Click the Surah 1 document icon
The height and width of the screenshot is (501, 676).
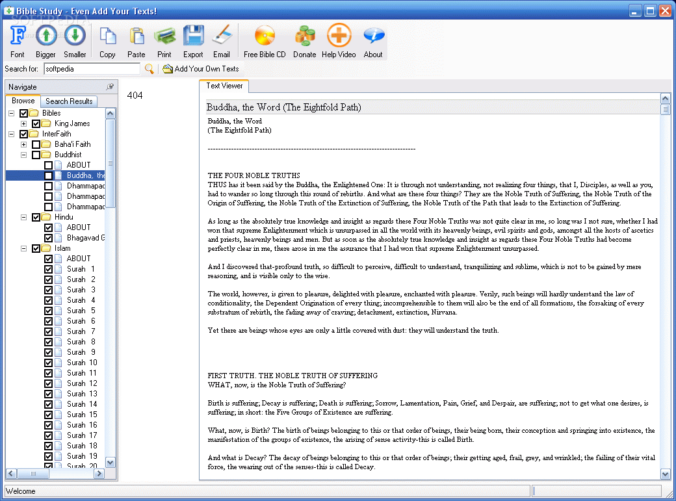point(58,269)
